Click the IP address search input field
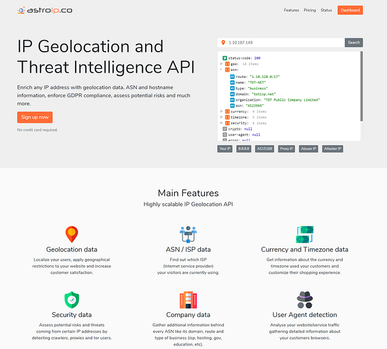Screen dimensions: 387x349 [x=281, y=42]
